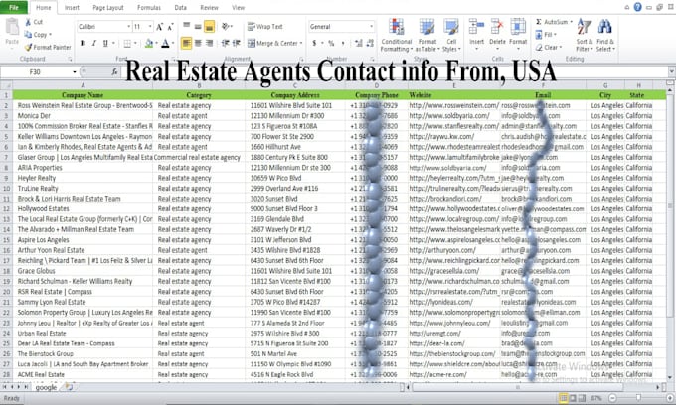The width and height of the screenshot is (676, 405).
Task: Toggle Align Text Left (highlighted)
Action: pos(186,43)
